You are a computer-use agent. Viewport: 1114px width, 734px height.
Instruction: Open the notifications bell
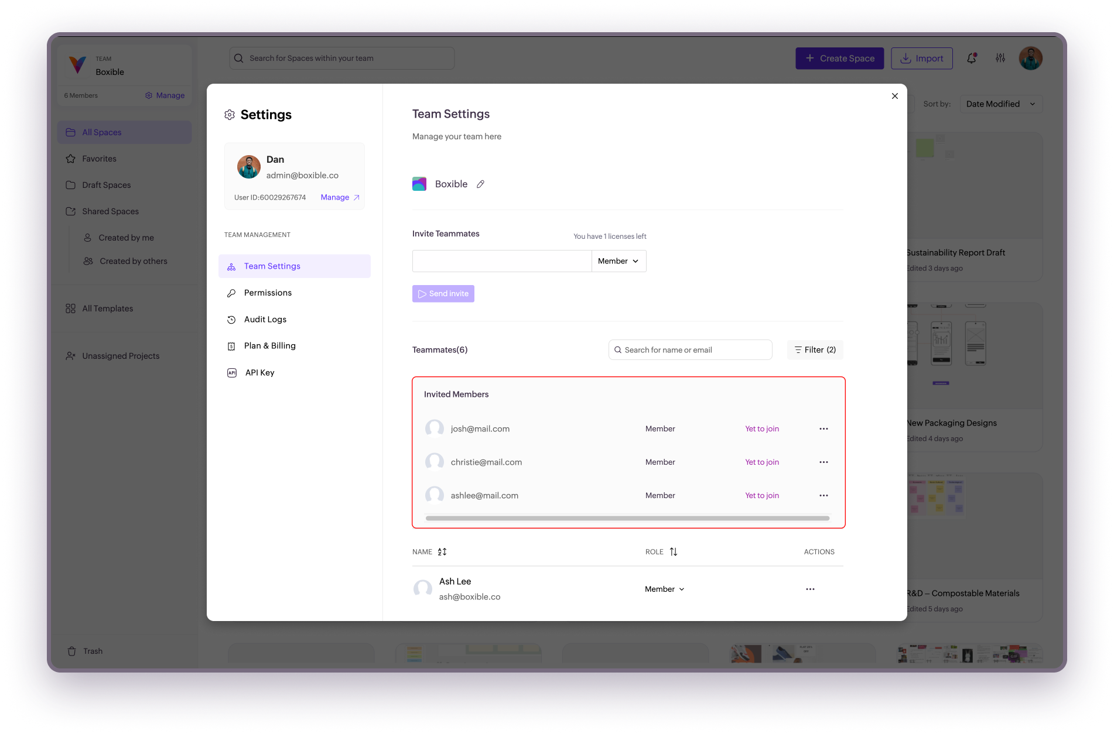(972, 59)
